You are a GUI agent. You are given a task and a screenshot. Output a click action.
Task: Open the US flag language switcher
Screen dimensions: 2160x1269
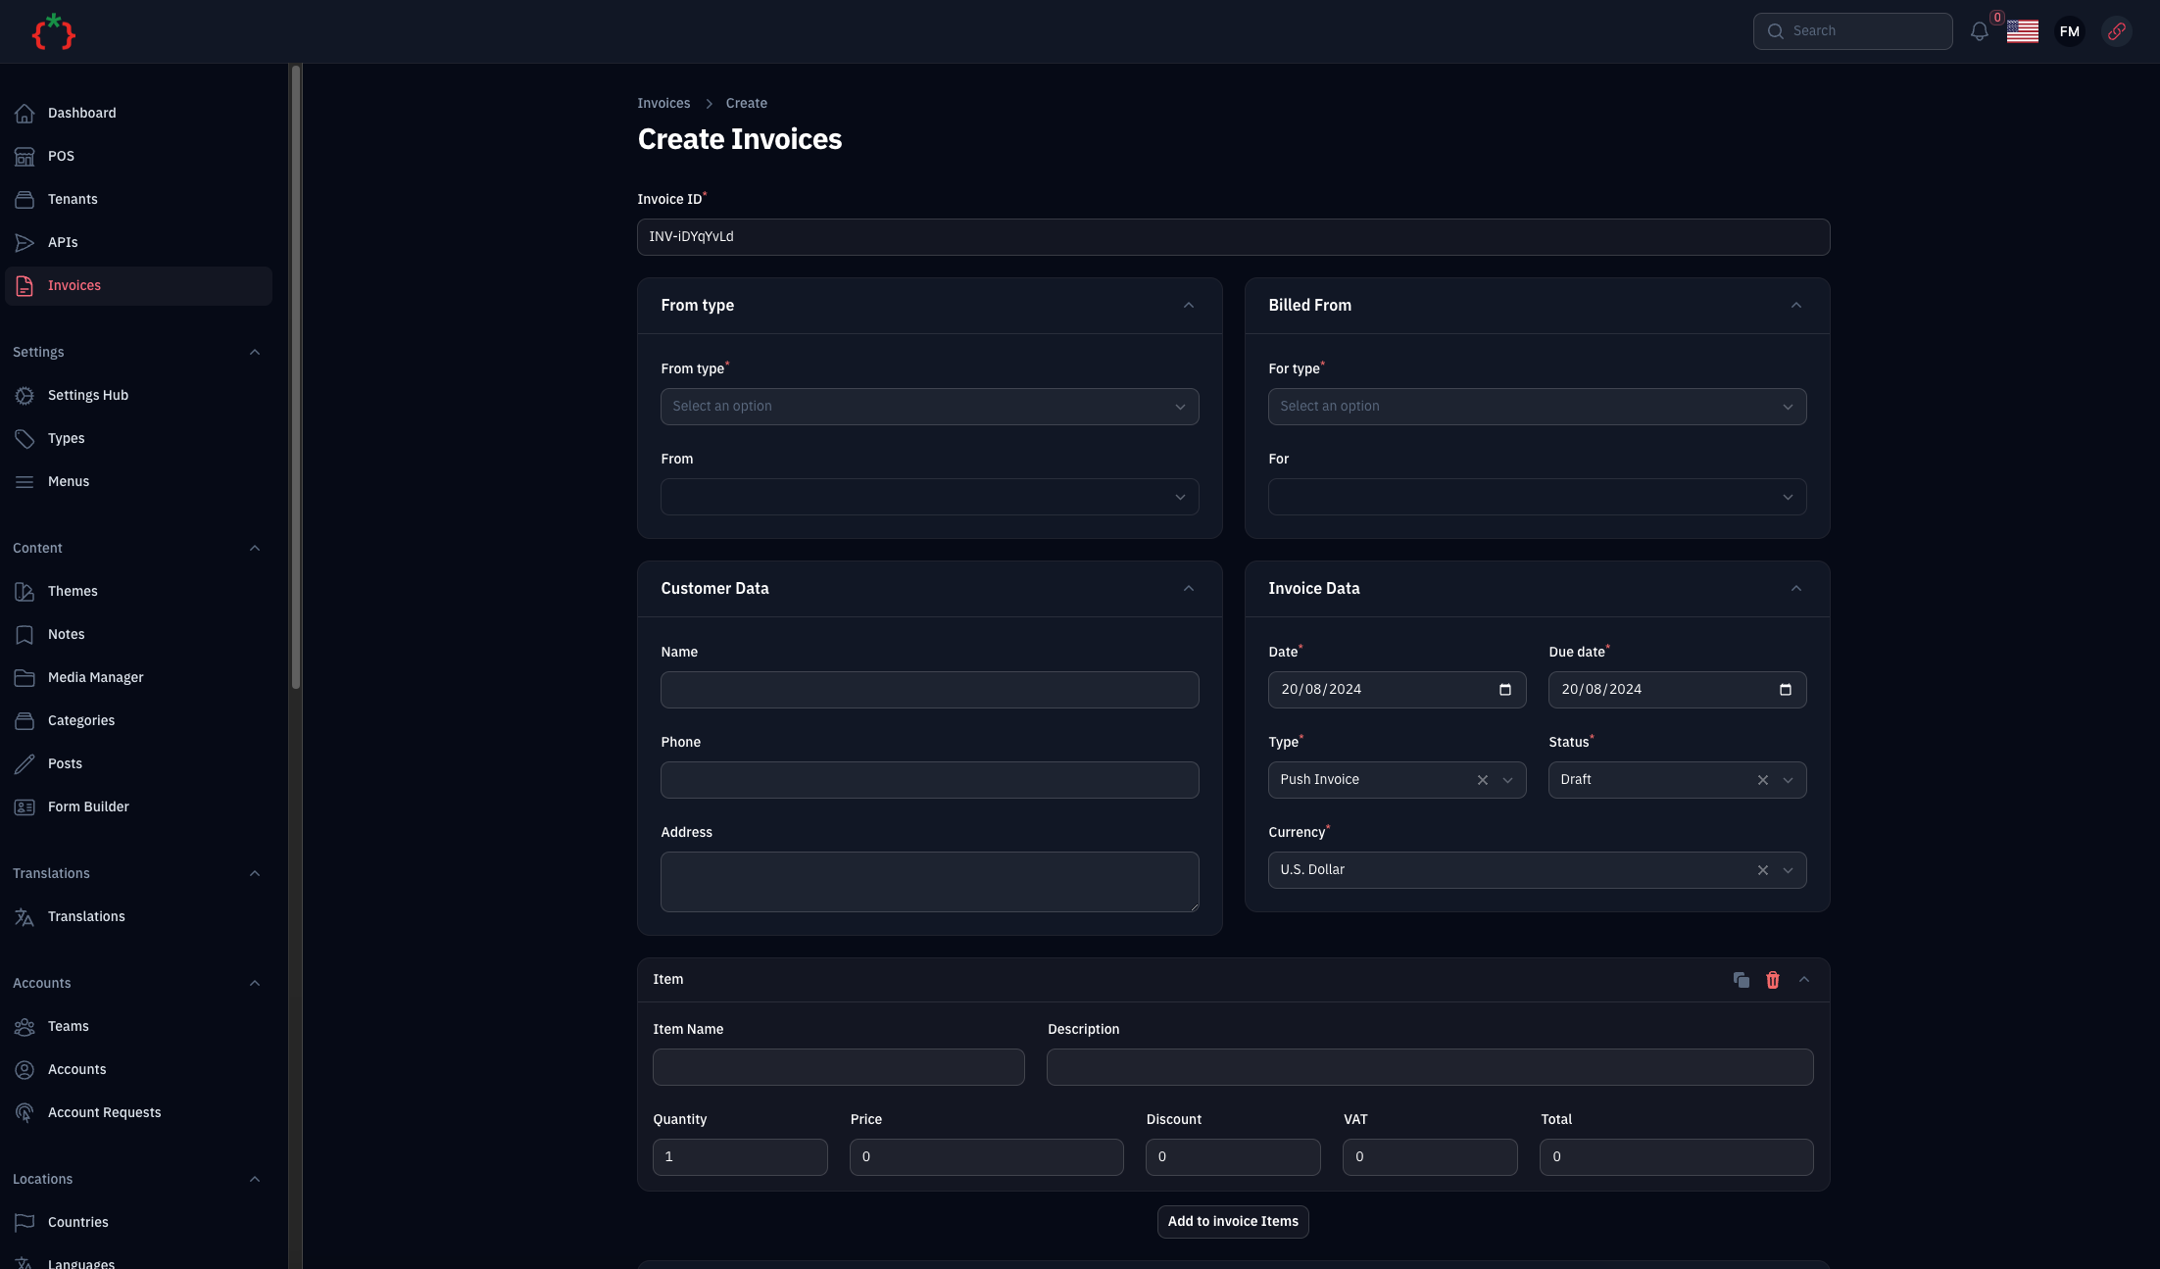pos(2022,31)
